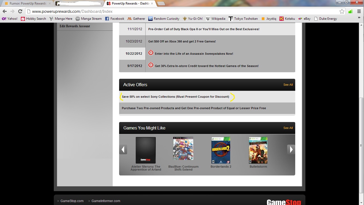Click the green bars extension icon

(350, 11)
